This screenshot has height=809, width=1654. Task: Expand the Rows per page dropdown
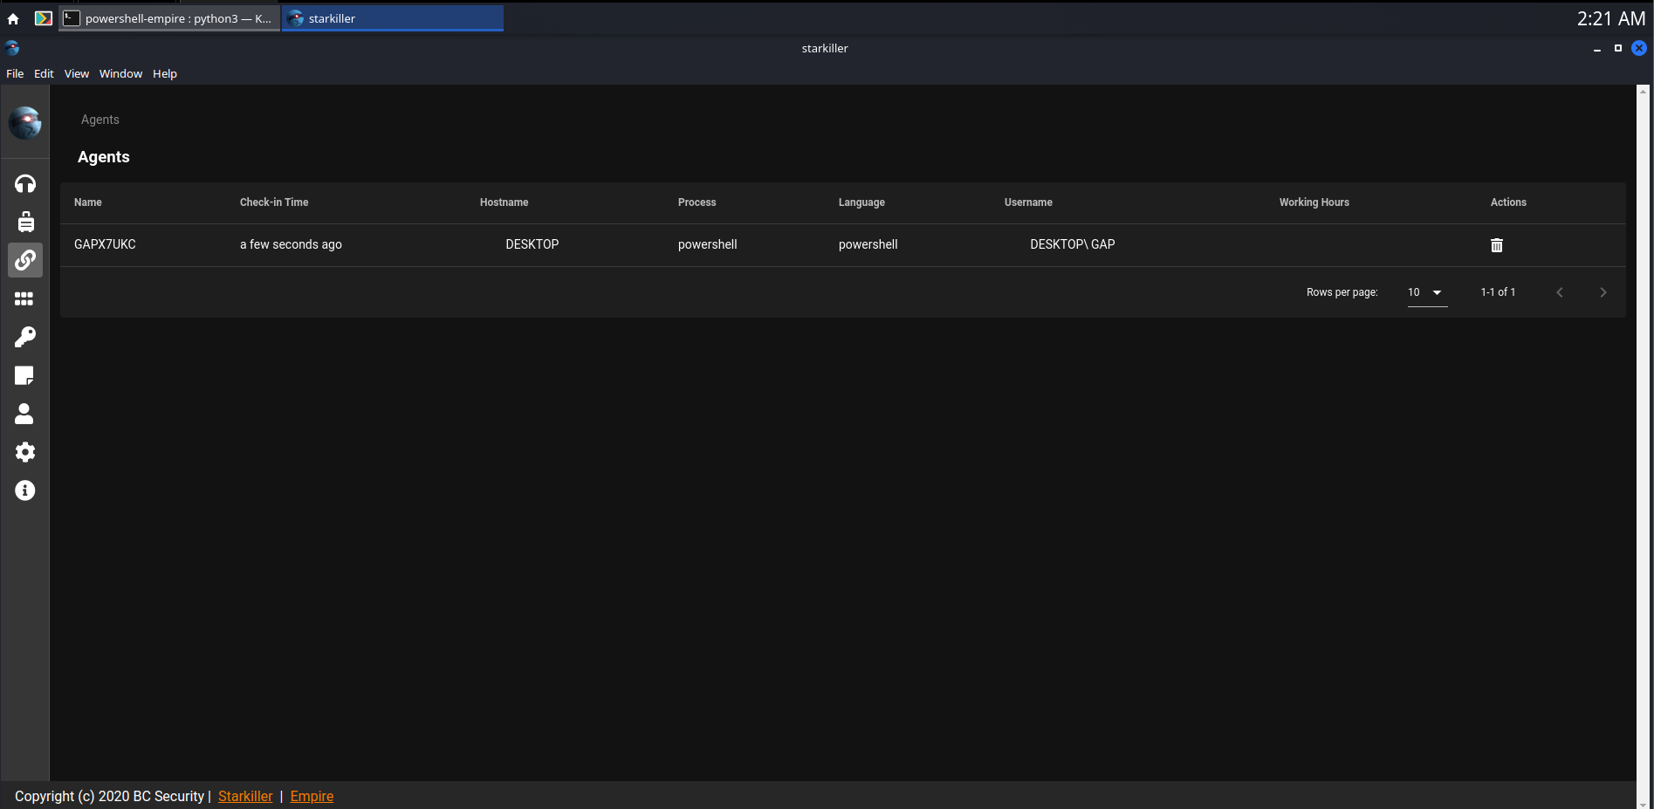[1427, 292]
